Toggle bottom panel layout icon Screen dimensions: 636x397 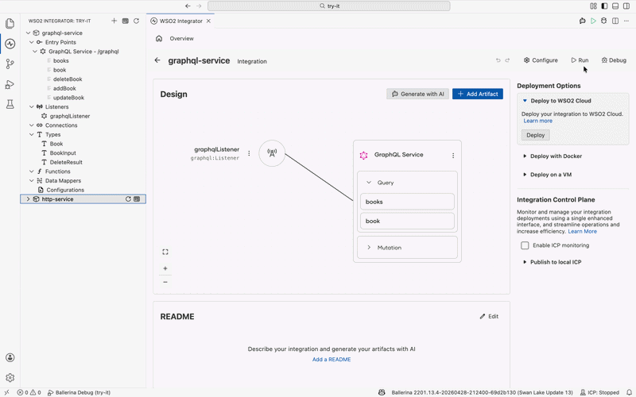coord(615,6)
